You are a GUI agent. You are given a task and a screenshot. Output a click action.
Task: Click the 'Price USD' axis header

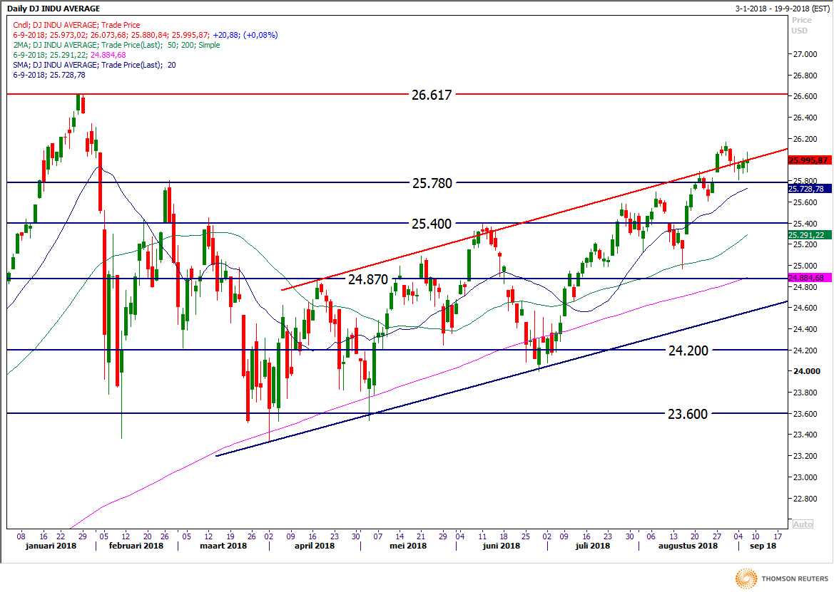(x=801, y=25)
